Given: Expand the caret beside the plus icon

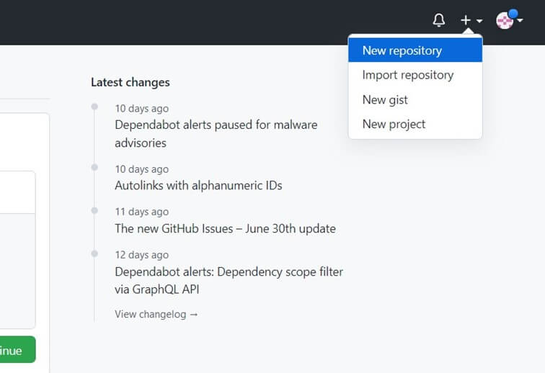Looking at the screenshot, I should click(479, 21).
